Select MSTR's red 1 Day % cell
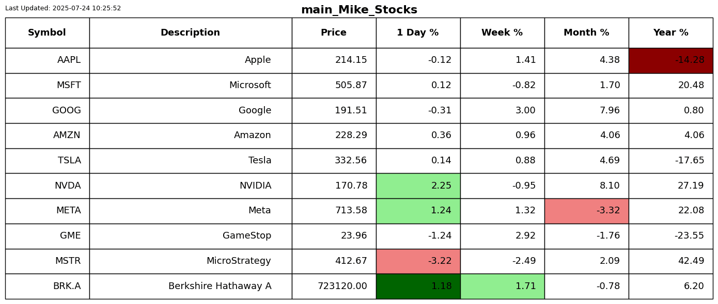718x304 pixels. tap(418, 261)
